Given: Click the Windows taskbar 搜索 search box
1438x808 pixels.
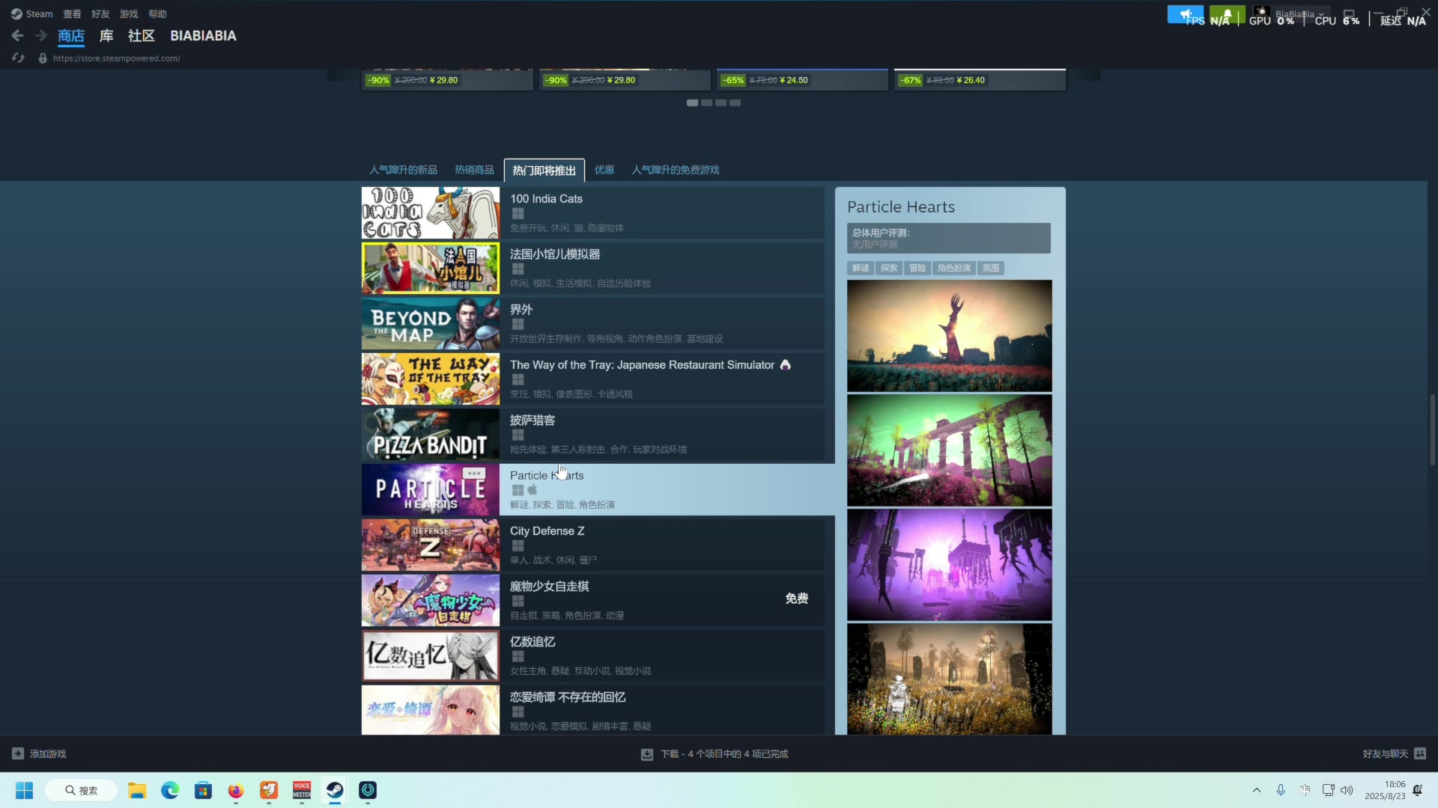Looking at the screenshot, I should [x=81, y=790].
